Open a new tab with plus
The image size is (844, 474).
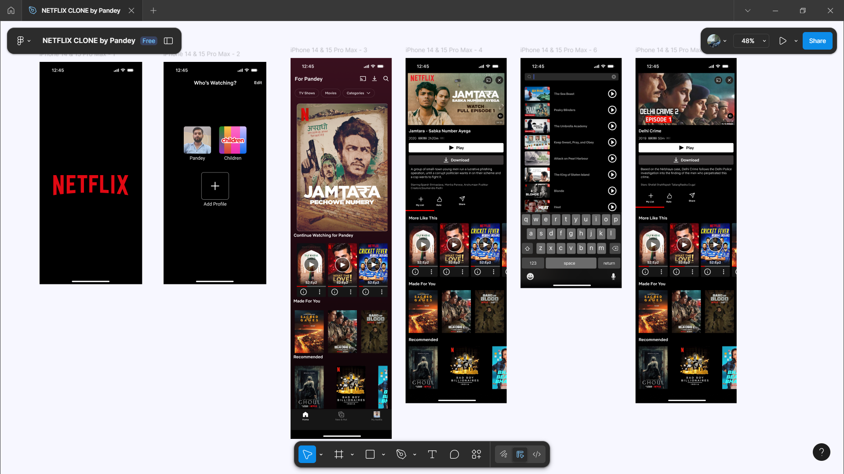point(153,11)
